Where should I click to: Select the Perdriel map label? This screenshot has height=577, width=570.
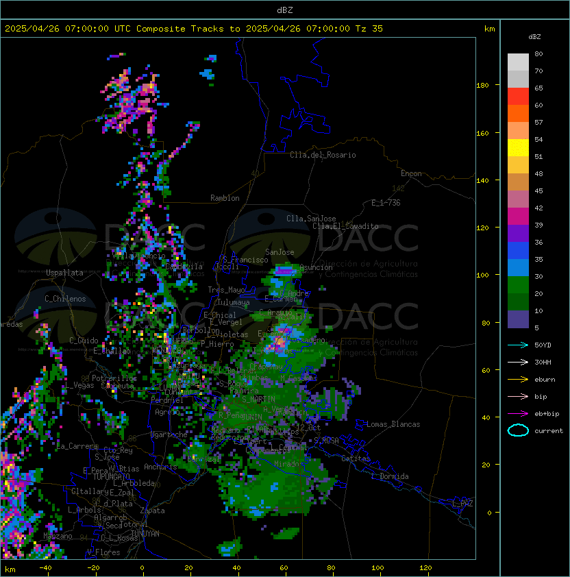click(167, 400)
